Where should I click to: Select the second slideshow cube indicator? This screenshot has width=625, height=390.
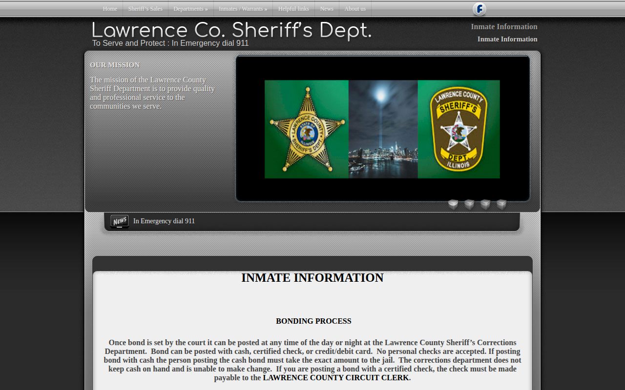coord(469,204)
